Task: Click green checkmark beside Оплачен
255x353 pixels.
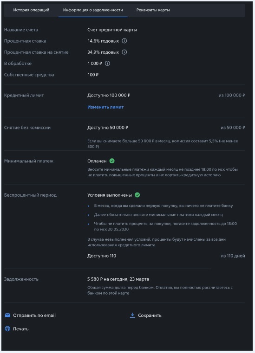Action: pos(112,161)
